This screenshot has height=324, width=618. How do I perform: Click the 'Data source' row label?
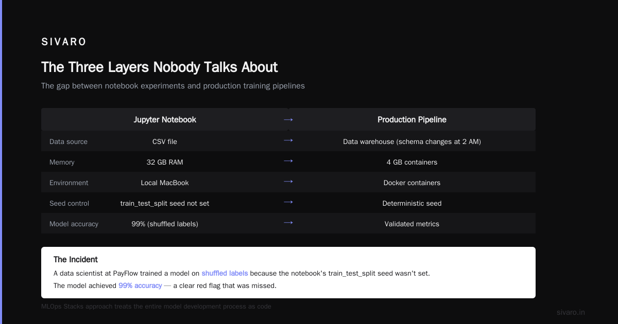[68, 141]
